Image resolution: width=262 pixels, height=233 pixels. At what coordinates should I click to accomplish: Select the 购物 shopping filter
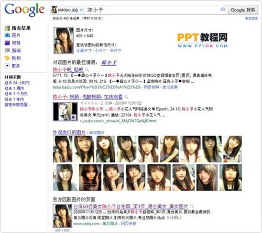[16, 58]
